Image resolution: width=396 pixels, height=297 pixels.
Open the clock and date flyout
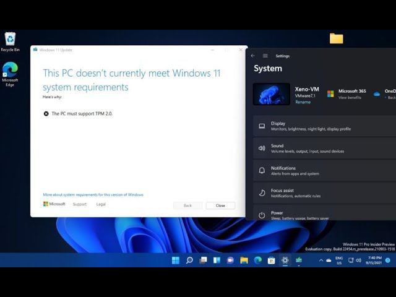374,260
